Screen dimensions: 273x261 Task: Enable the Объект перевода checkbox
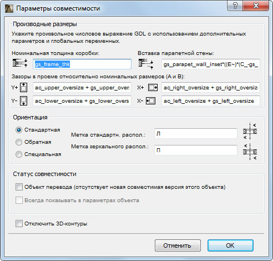click(x=19, y=187)
